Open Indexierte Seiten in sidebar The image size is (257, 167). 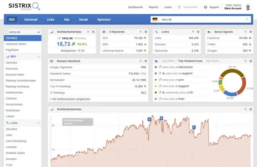16,44
